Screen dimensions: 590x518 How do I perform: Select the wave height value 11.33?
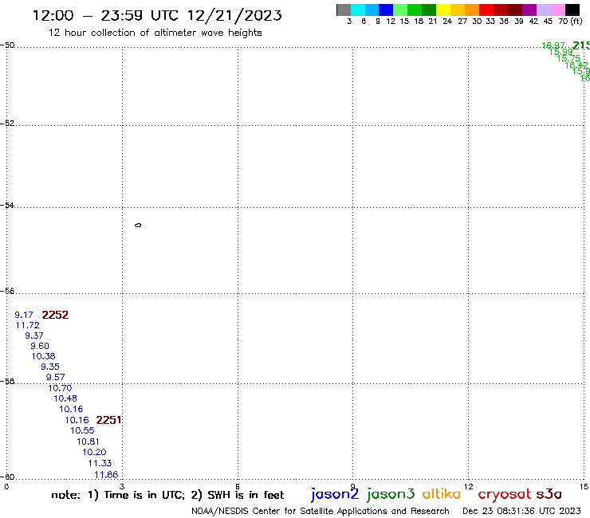100,464
